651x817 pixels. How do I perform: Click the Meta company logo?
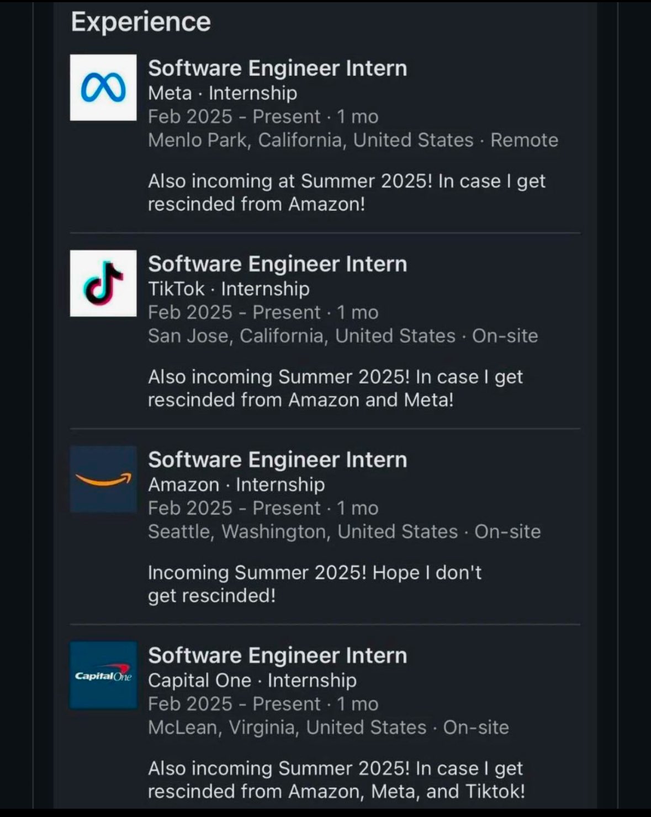[103, 88]
